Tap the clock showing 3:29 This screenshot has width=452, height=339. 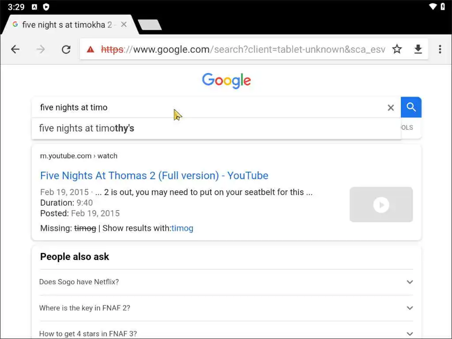pos(16,7)
